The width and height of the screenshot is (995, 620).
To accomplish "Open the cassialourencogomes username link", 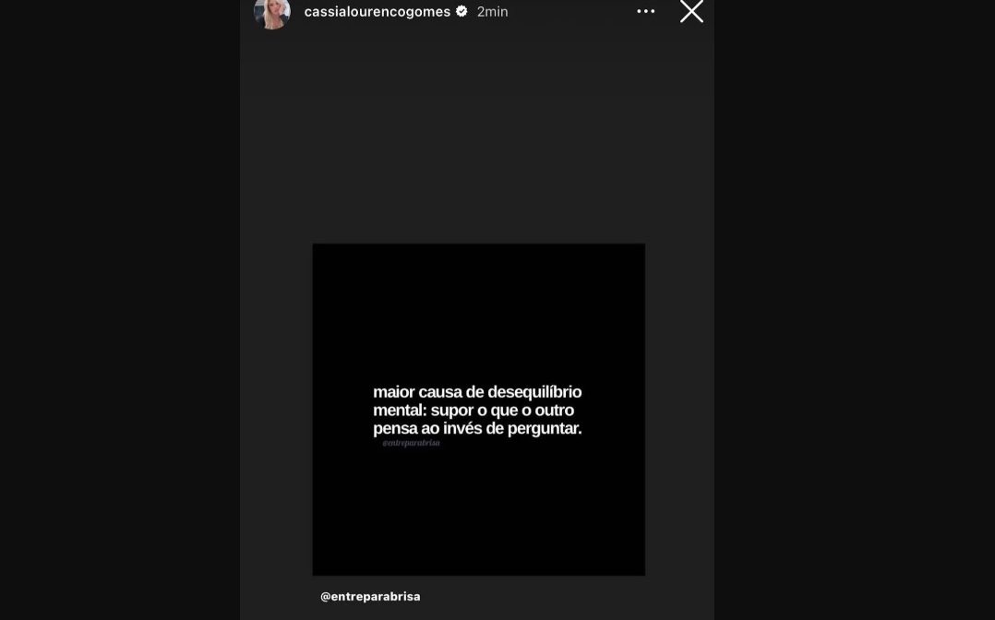I will pos(377,11).
